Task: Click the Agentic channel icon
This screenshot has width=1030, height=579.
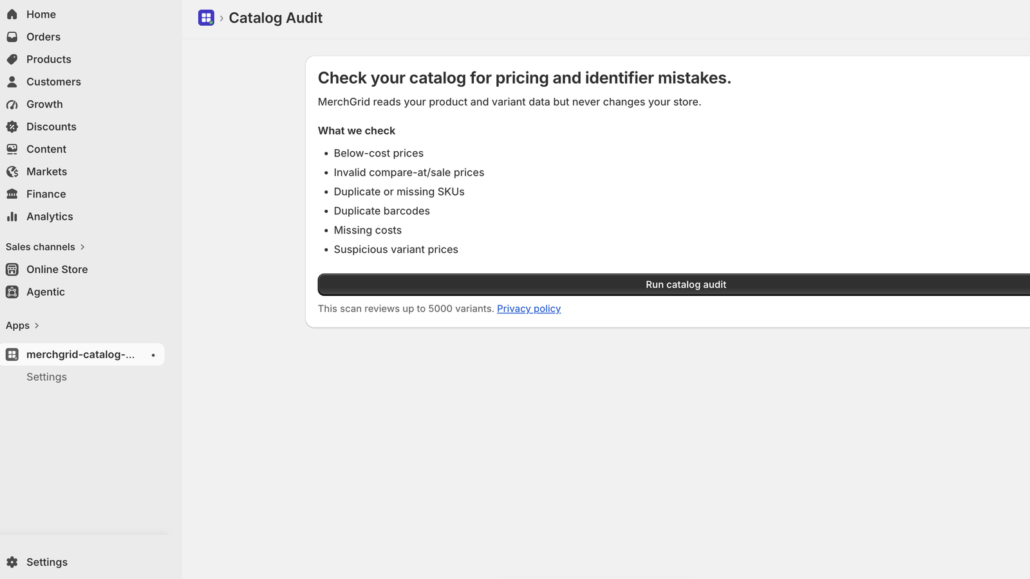Action: tap(12, 292)
